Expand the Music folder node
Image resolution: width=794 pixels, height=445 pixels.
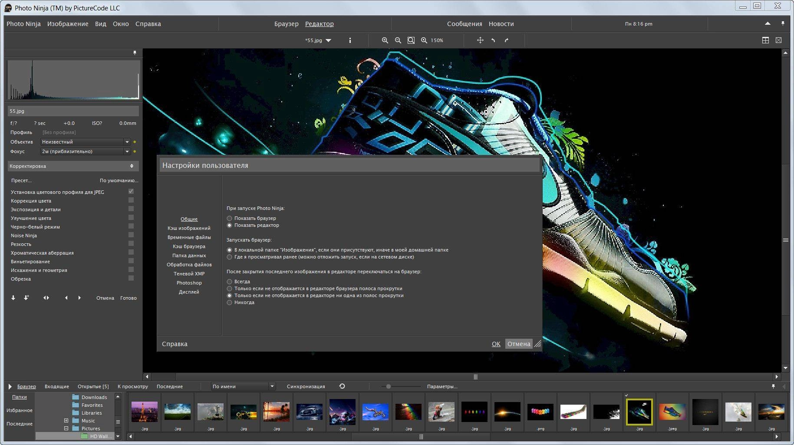(66, 420)
